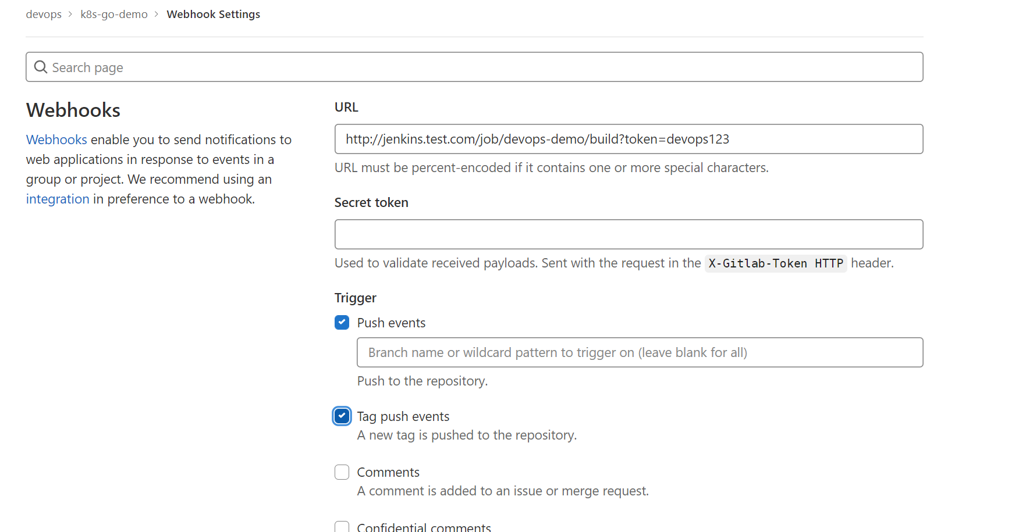Viewport: 1019px width, 532px height.
Task: Click the Push events label
Action: point(391,323)
